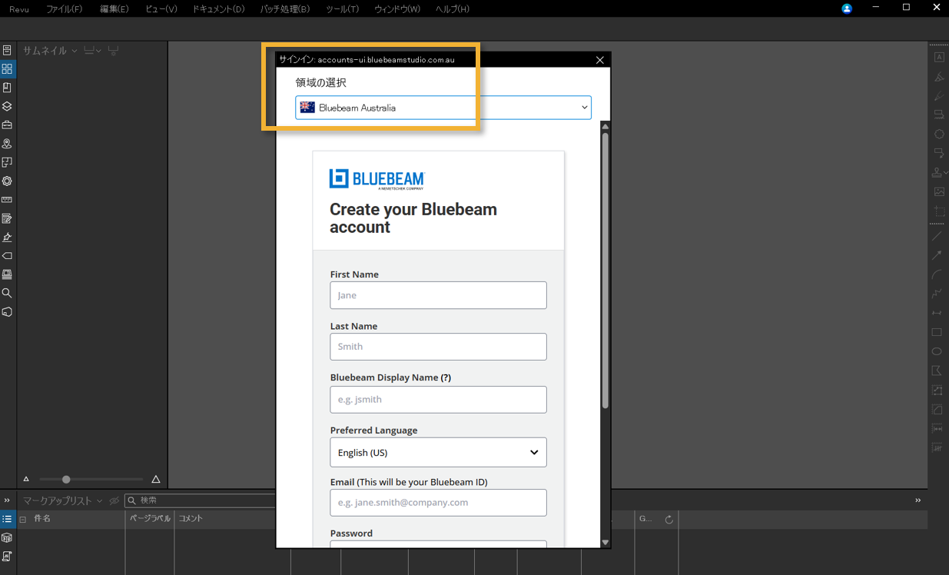Open the Signatures pen icon

tap(7, 237)
